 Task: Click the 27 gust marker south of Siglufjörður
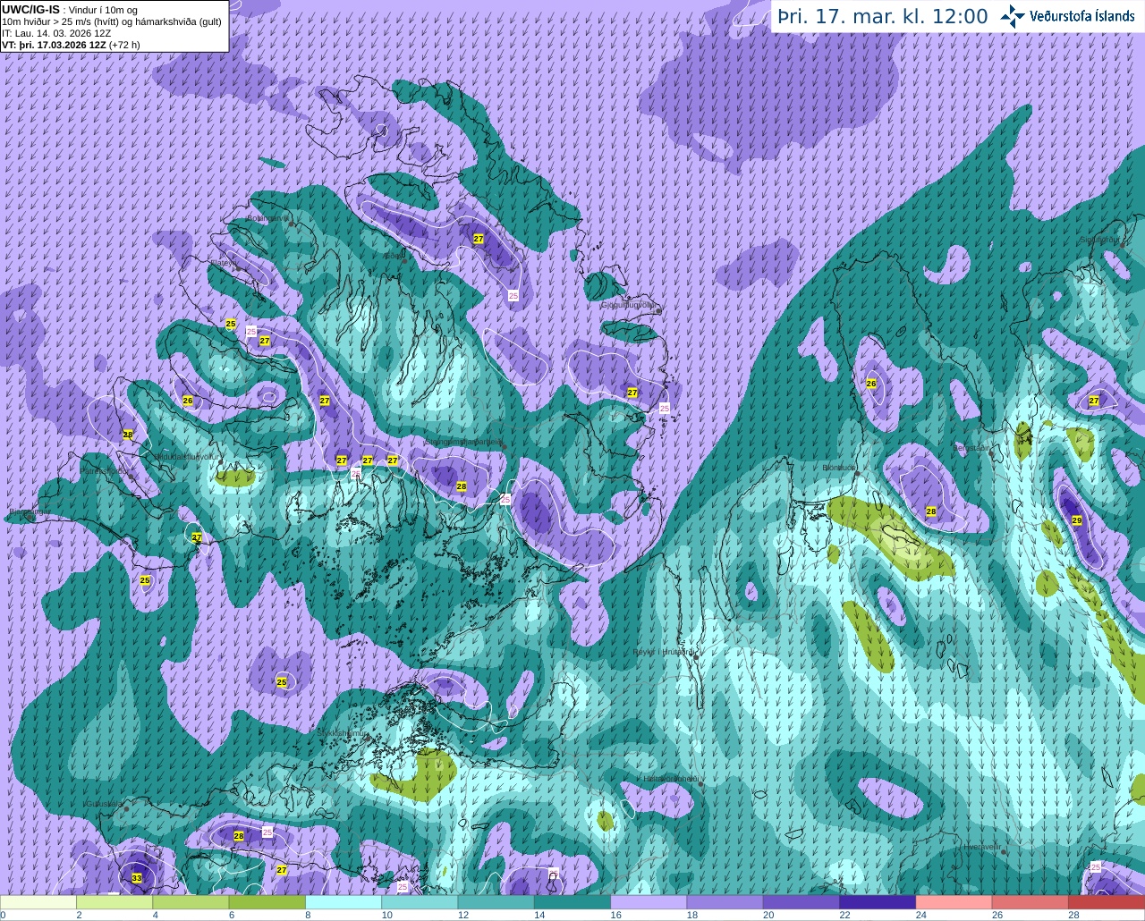[1094, 401]
